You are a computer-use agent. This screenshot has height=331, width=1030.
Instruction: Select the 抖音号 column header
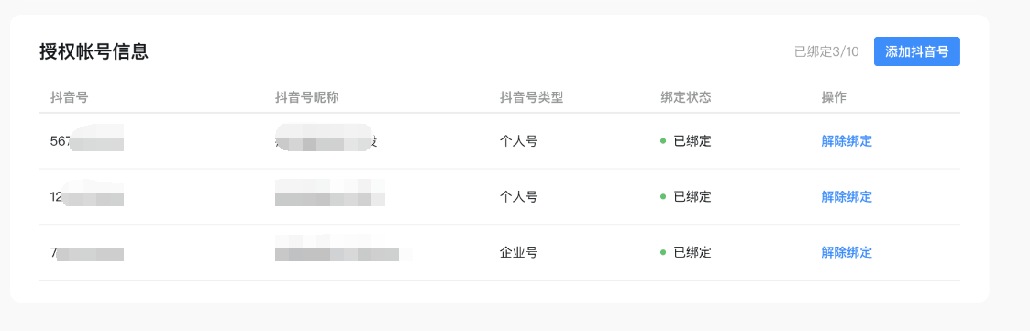pos(69,97)
